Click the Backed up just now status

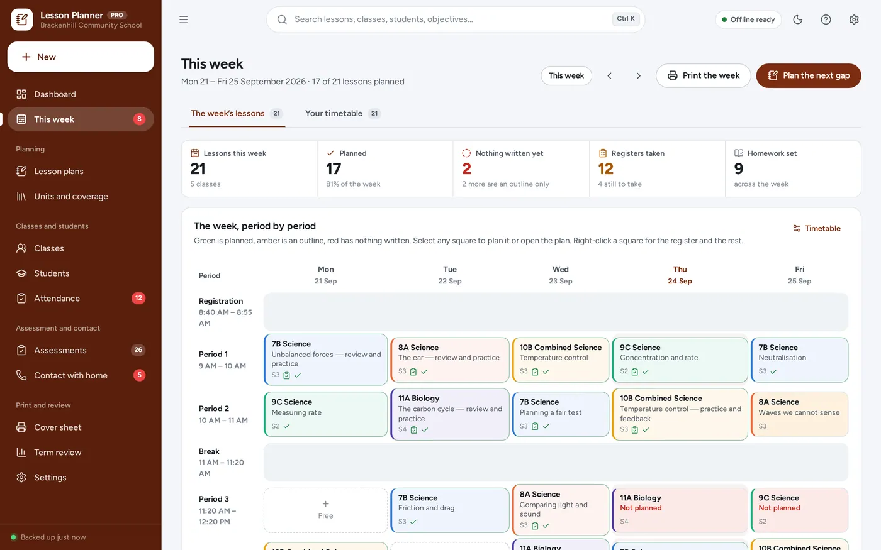(x=48, y=537)
